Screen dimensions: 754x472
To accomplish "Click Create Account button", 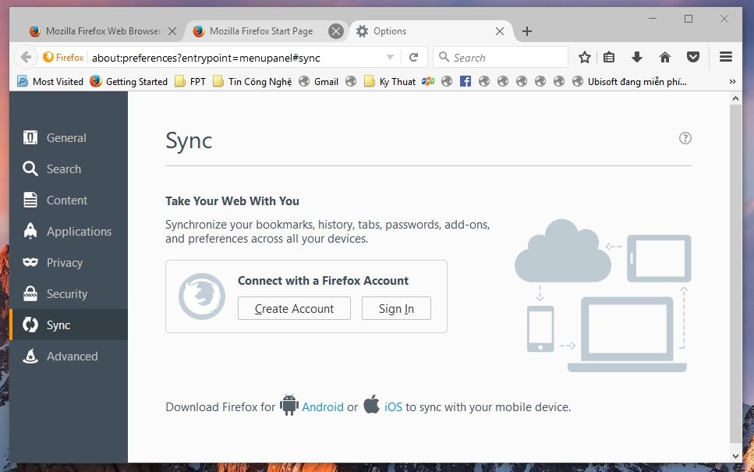I will point(294,308).
